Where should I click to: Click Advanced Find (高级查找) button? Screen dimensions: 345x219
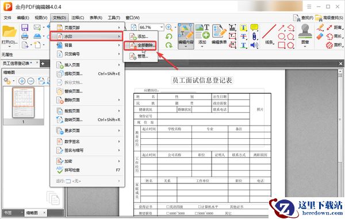[329, 18]
